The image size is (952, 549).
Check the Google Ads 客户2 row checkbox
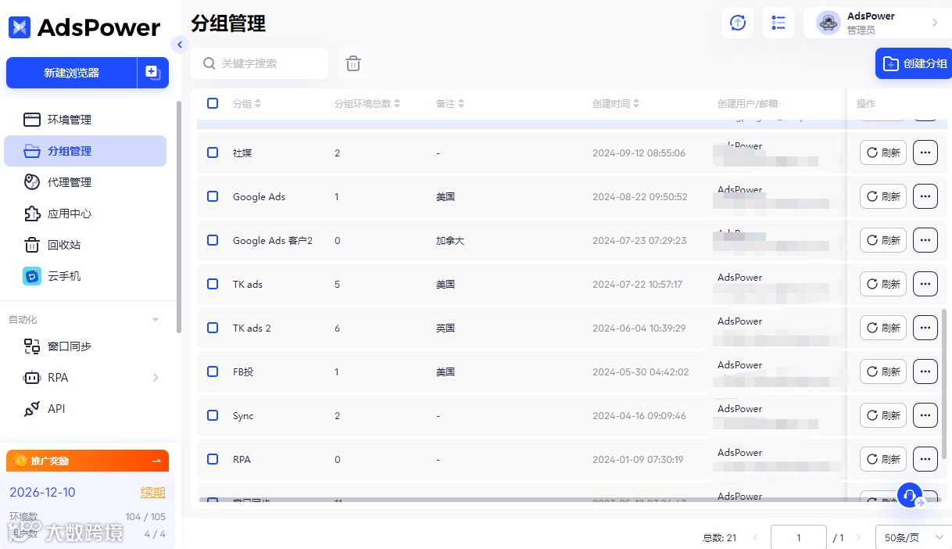(x=213, y=240)
